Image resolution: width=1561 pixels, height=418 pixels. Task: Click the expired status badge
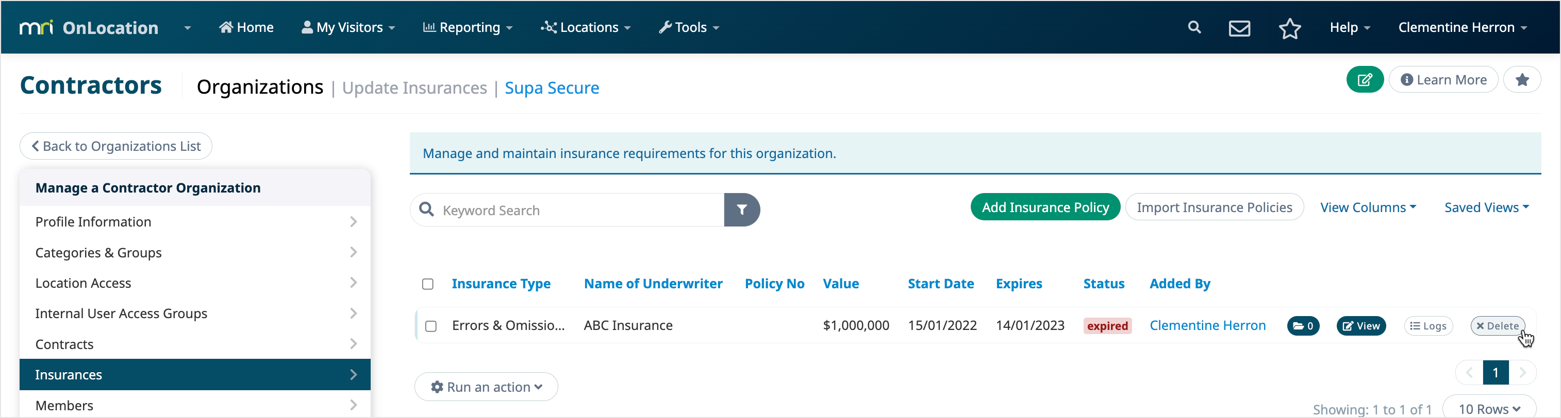pyautogui.click(x=1107, y=325)
